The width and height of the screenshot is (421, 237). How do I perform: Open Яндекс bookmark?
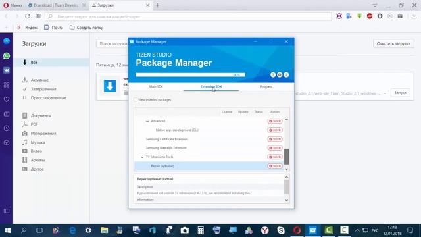[x=28, y=28]
